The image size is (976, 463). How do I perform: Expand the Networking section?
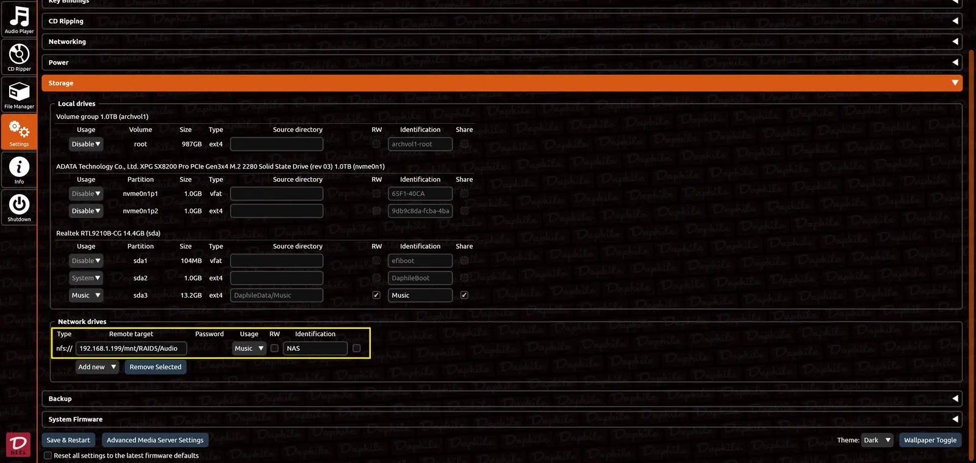point(501,41)
